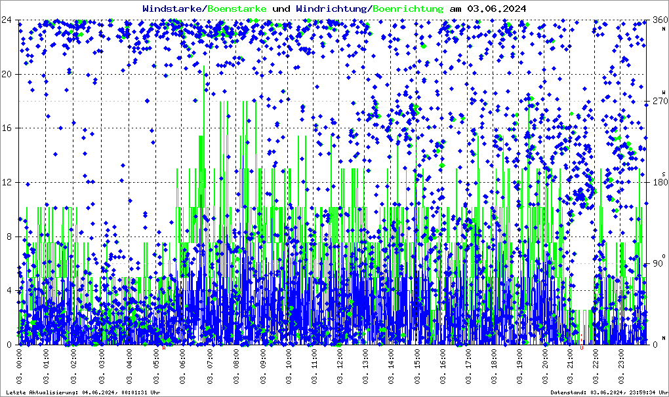Click the 'Letzte Aktualisierung' footer text
This screenshot has height=397, width=669.
point(42,392)
